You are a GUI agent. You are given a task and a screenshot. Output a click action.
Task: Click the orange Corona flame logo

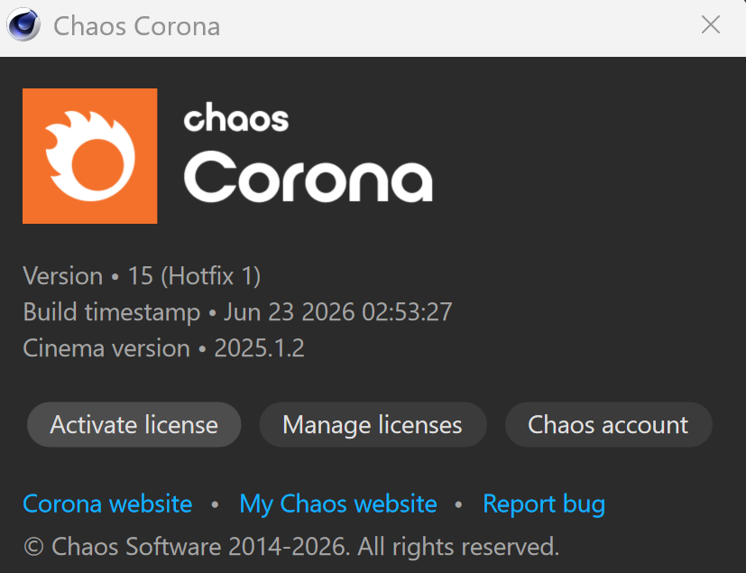pyautogui.click(x=90, y=155)
